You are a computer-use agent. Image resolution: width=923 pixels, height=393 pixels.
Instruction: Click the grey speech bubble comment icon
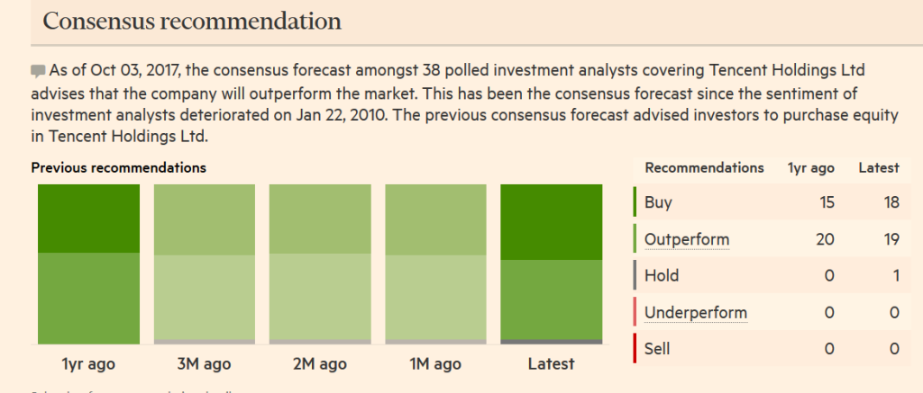[x=38, y=72]
